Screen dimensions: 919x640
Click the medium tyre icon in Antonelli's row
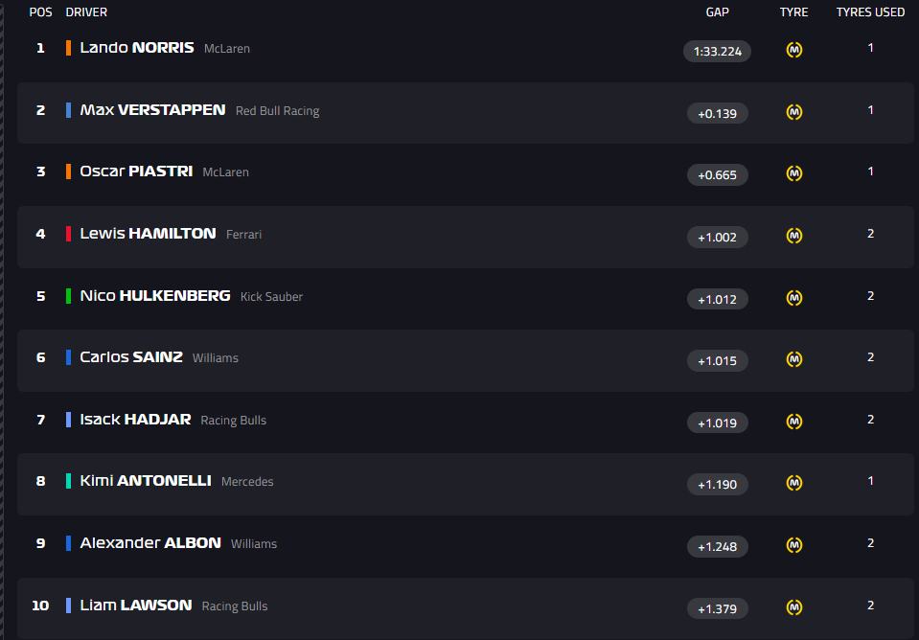[x=793, y=483]
